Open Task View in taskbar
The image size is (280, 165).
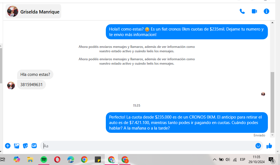3,159
